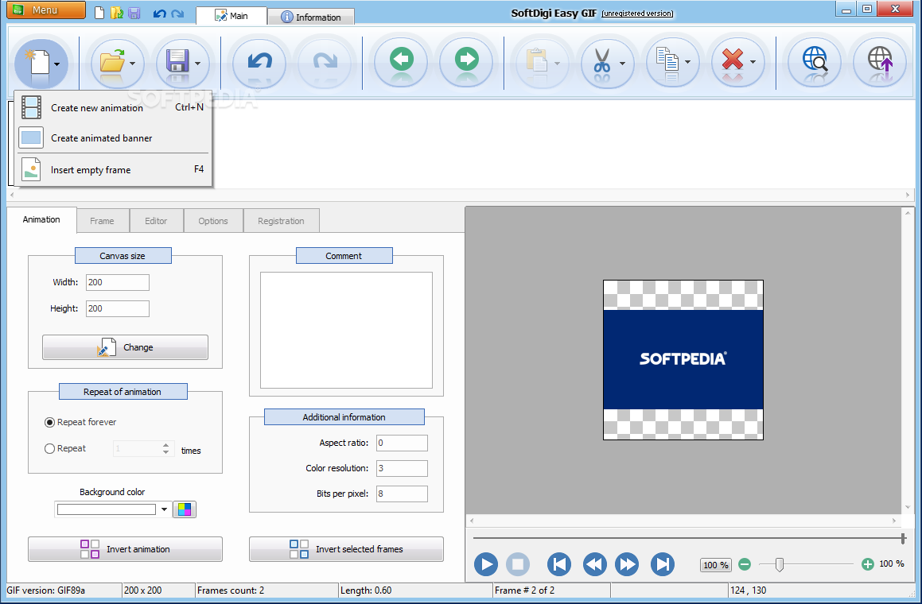Step forward to next frame
The width and height of the screenshot is (922, 604).
tap(627, 564)
